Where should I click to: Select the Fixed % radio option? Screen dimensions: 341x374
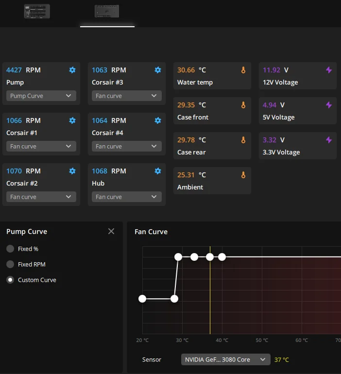tap(10, 249)
